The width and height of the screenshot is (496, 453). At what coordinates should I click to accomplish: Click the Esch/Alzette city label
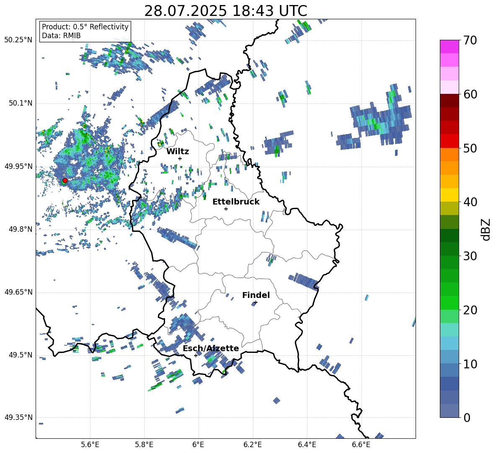(211, 348)
